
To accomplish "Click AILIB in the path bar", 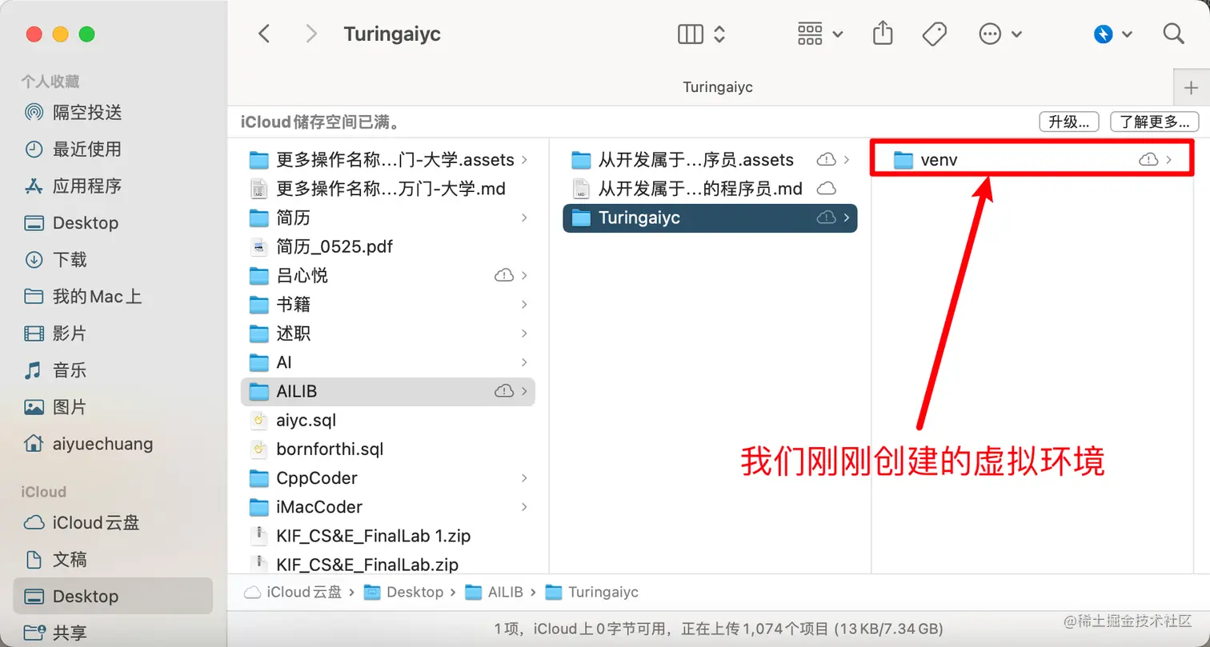I will (x=495, y=593).
